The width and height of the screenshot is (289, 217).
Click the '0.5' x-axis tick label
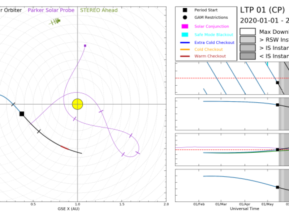click(x=33, y=204)
